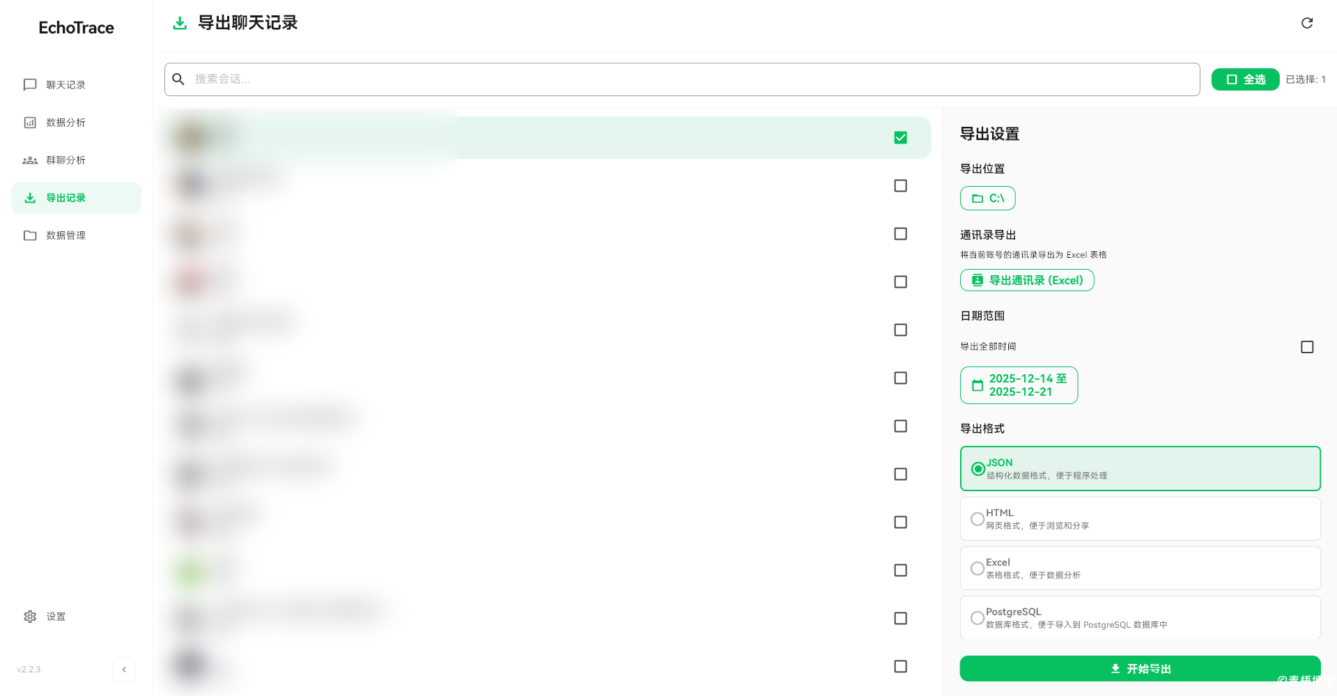Click the magnifier icon in search bar
1337x696 pixels.
[178, 79]
